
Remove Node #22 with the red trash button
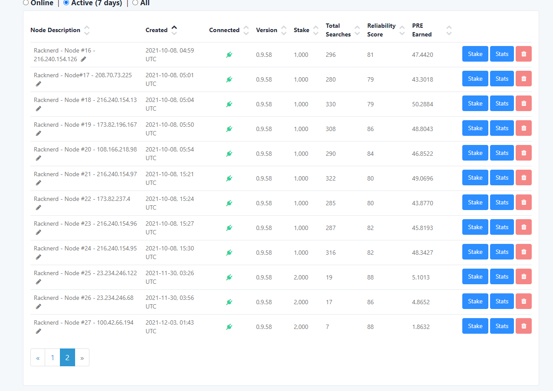(x=523, y=202)
